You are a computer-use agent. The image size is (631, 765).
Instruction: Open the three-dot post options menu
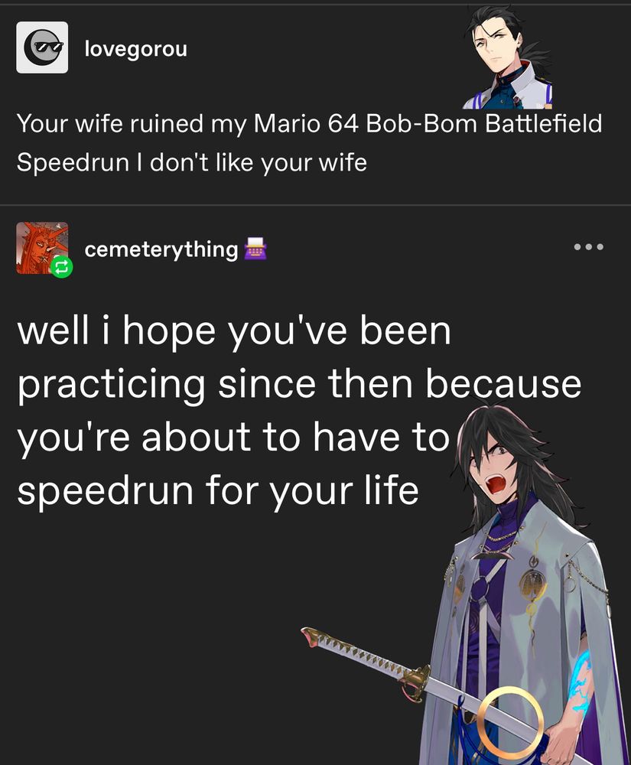click(x=589, y=247)
